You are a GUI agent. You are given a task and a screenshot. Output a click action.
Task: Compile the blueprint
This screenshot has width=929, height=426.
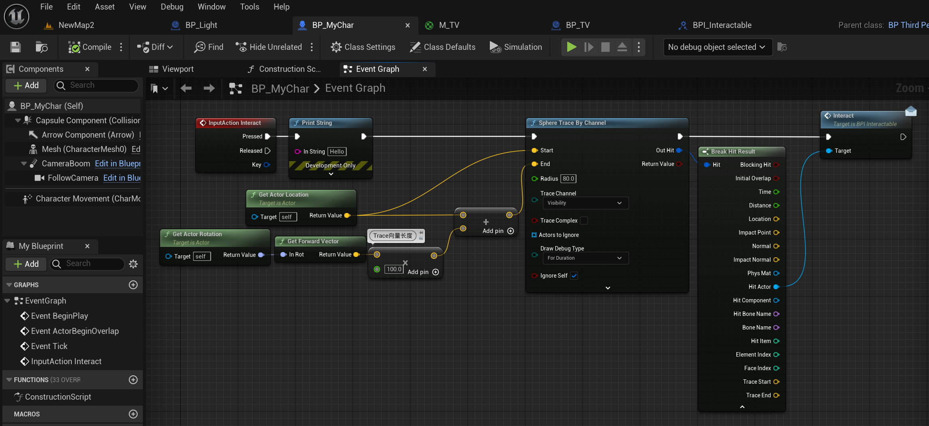click(x=90, y=47)
